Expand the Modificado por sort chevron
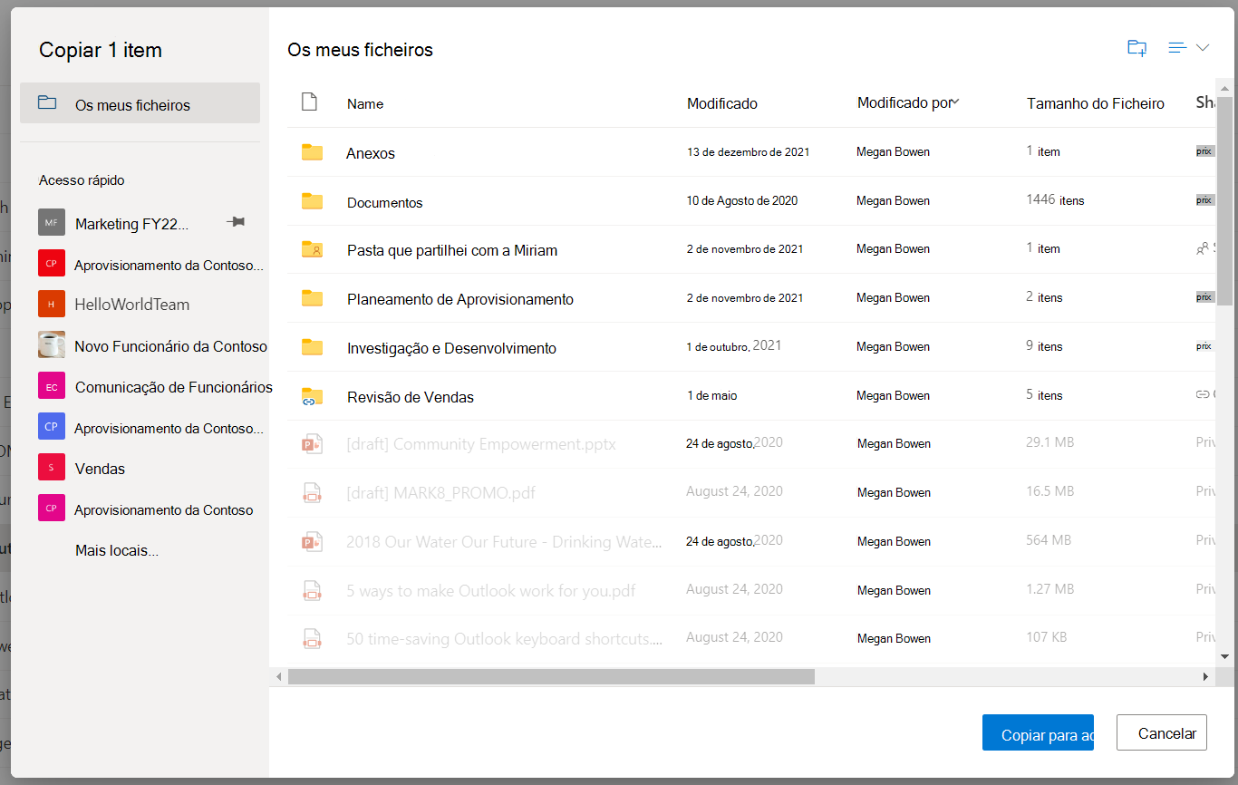Screen dimensions: 1238x785 point(955,102)
